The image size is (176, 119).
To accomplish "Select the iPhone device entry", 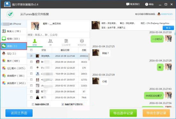I will (x=14, y=24).
